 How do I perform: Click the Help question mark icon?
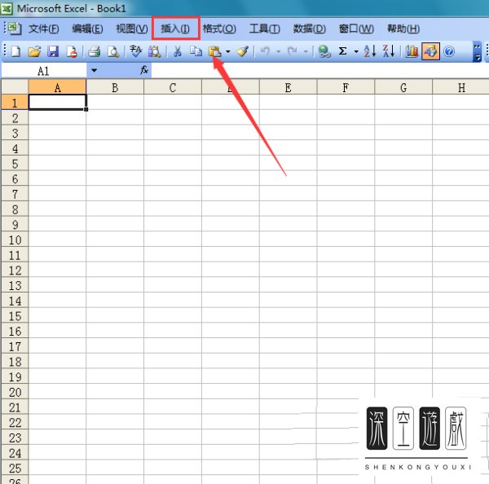[449, 51]
